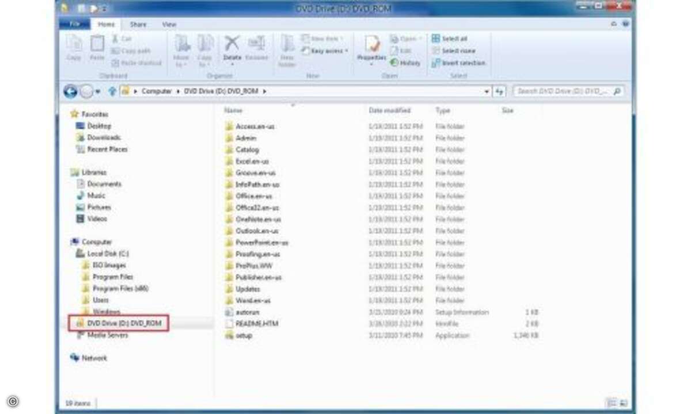Image resolution: width=691 pixels, height=414 pixels.
Task: Open the recent locations dropdown arrow
Action: point(98,92)
